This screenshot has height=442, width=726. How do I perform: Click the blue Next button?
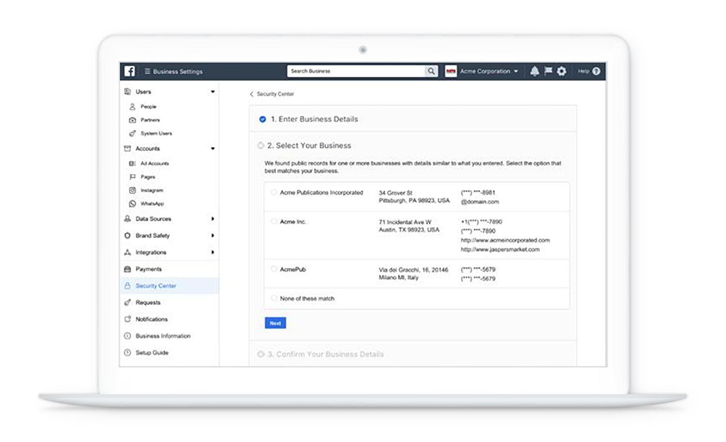tap(275, 323)
